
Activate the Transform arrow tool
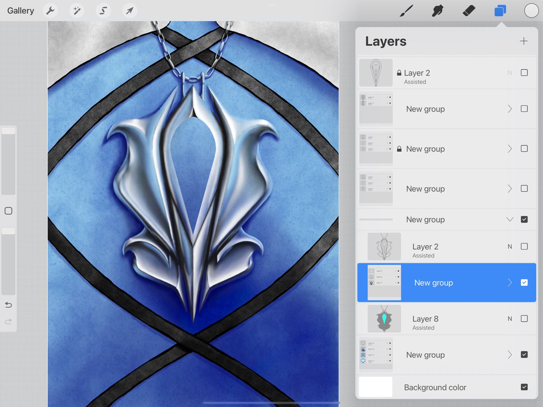point(130,11)
